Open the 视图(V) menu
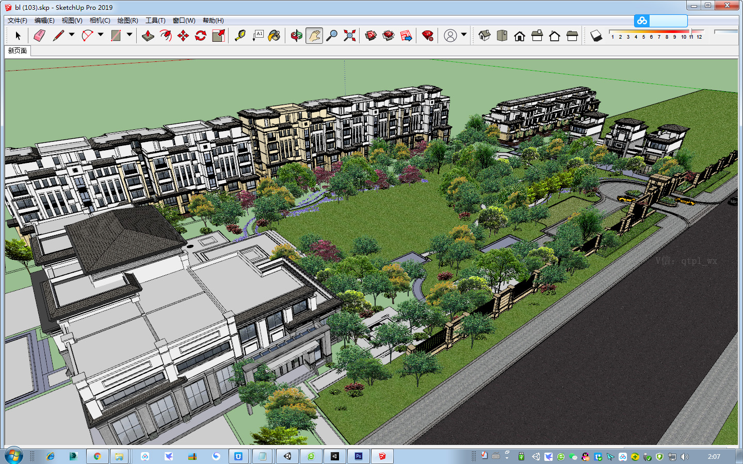 coord(72,21)
